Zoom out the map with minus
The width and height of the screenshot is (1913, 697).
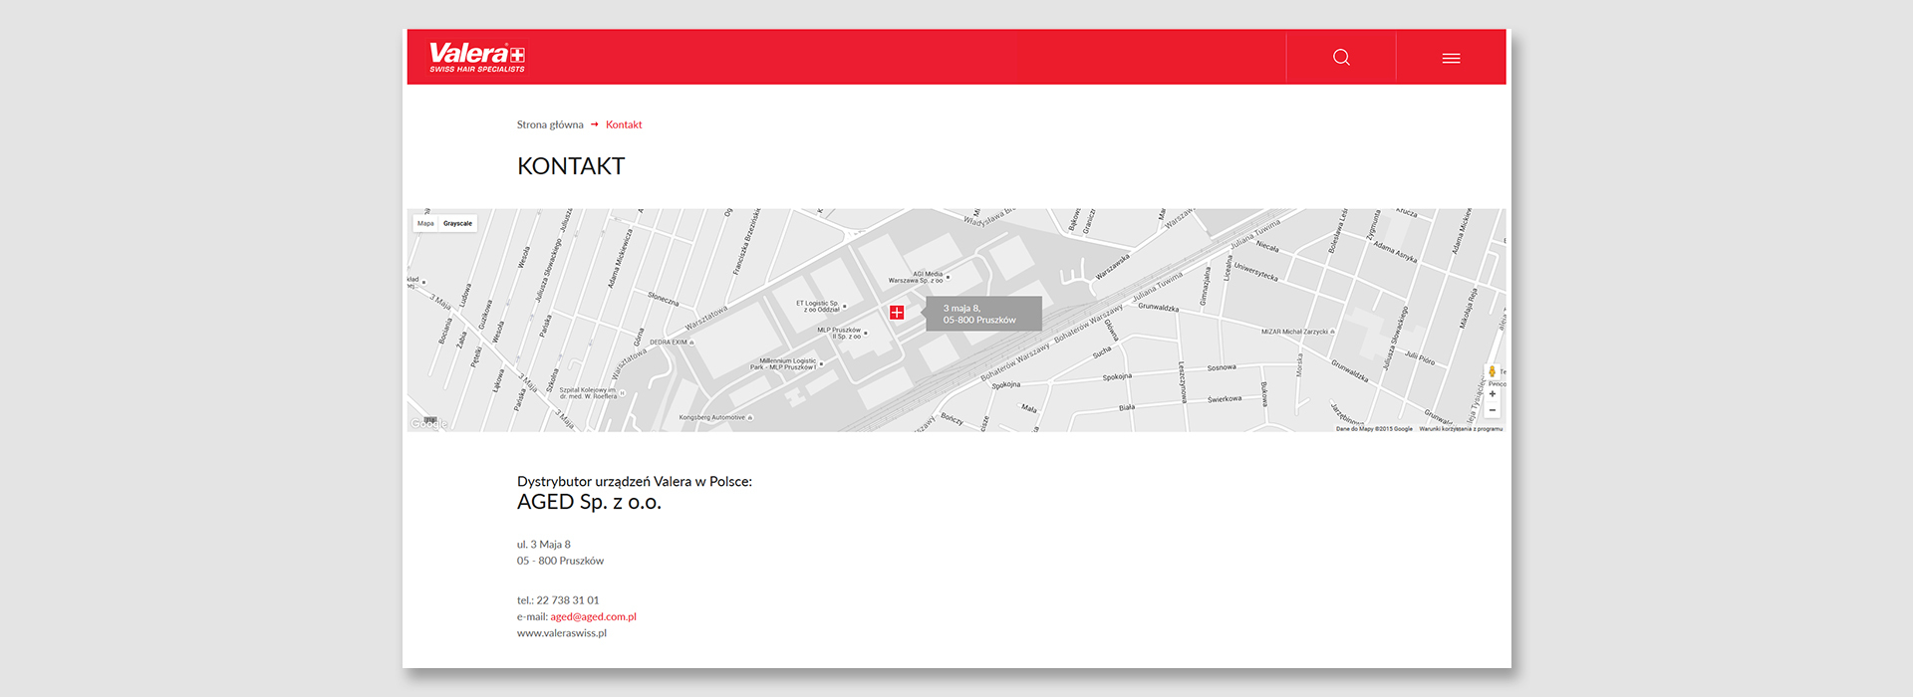(x=1492, y=410)
